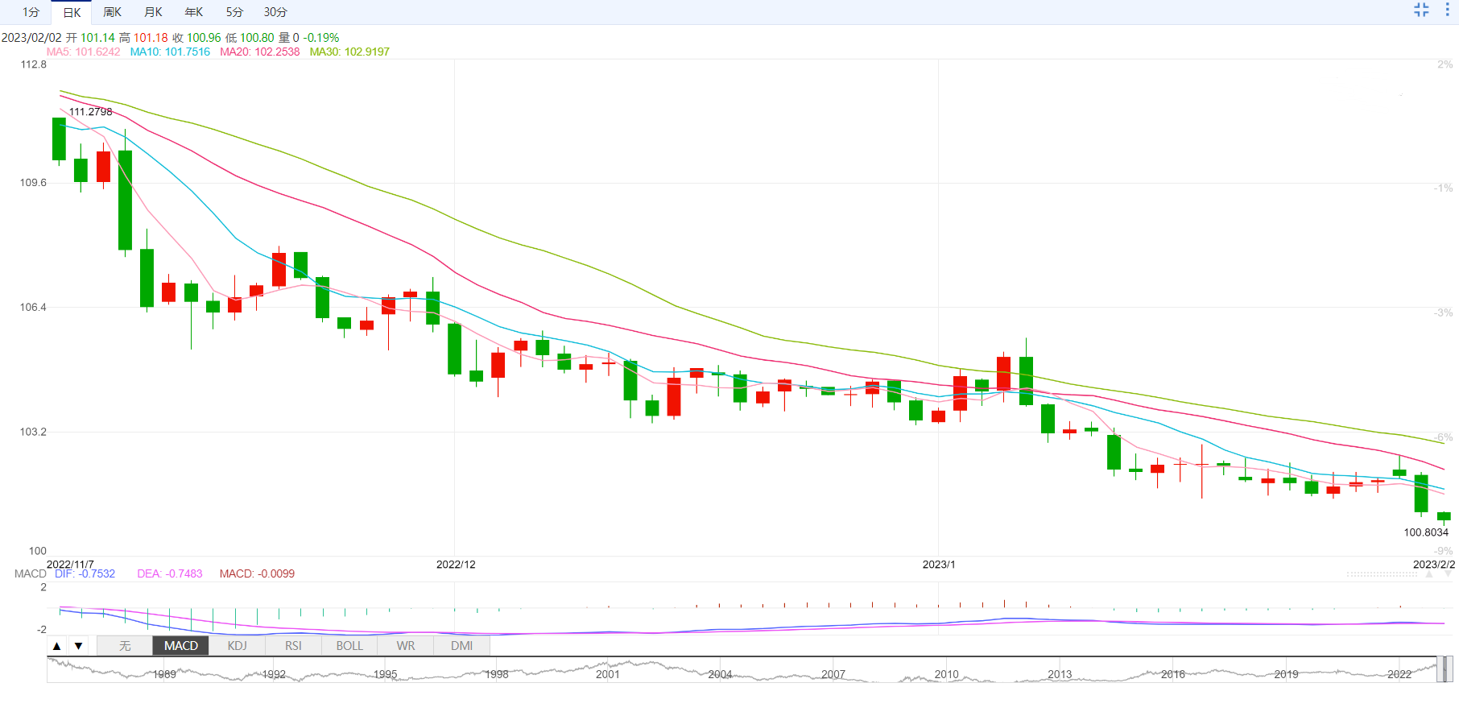This screenshot has width=1459, height=712.
Task: Click the high price label 111.2798
Action: click(91, 112)
